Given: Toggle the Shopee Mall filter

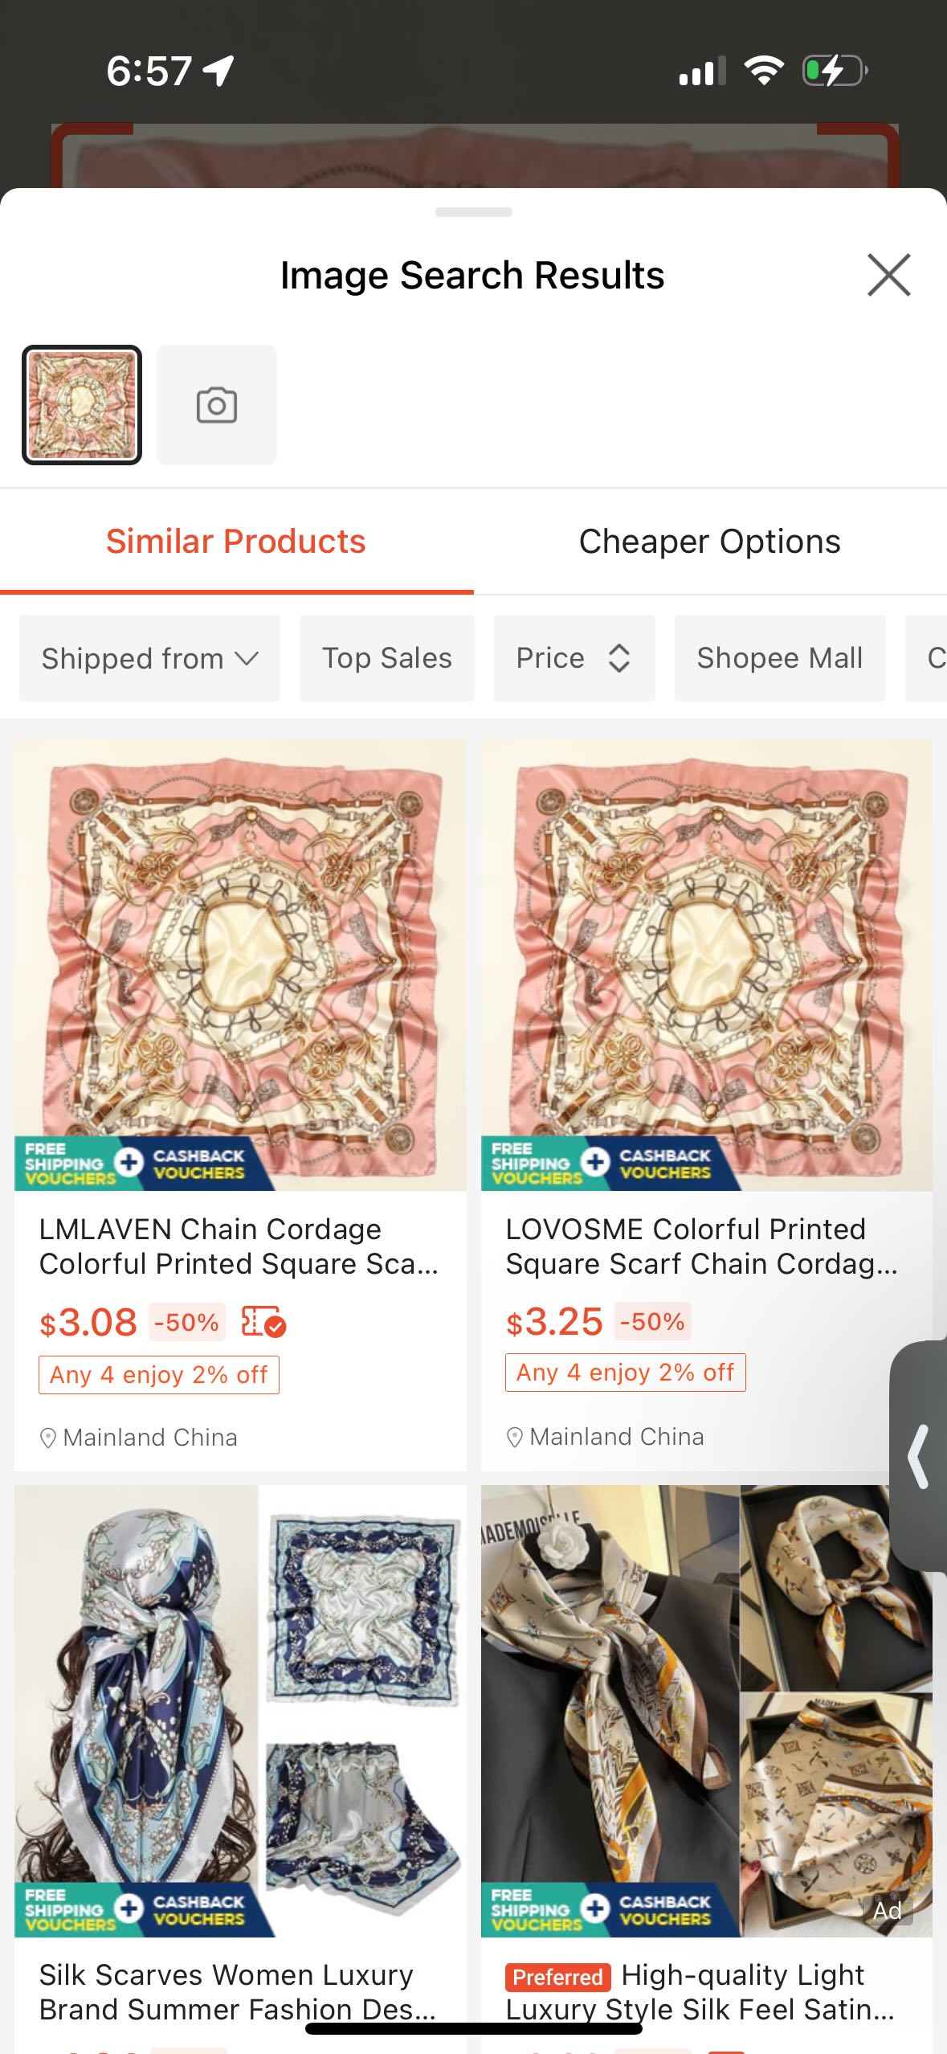Looking at the screenshot, I should pos(779,658).
